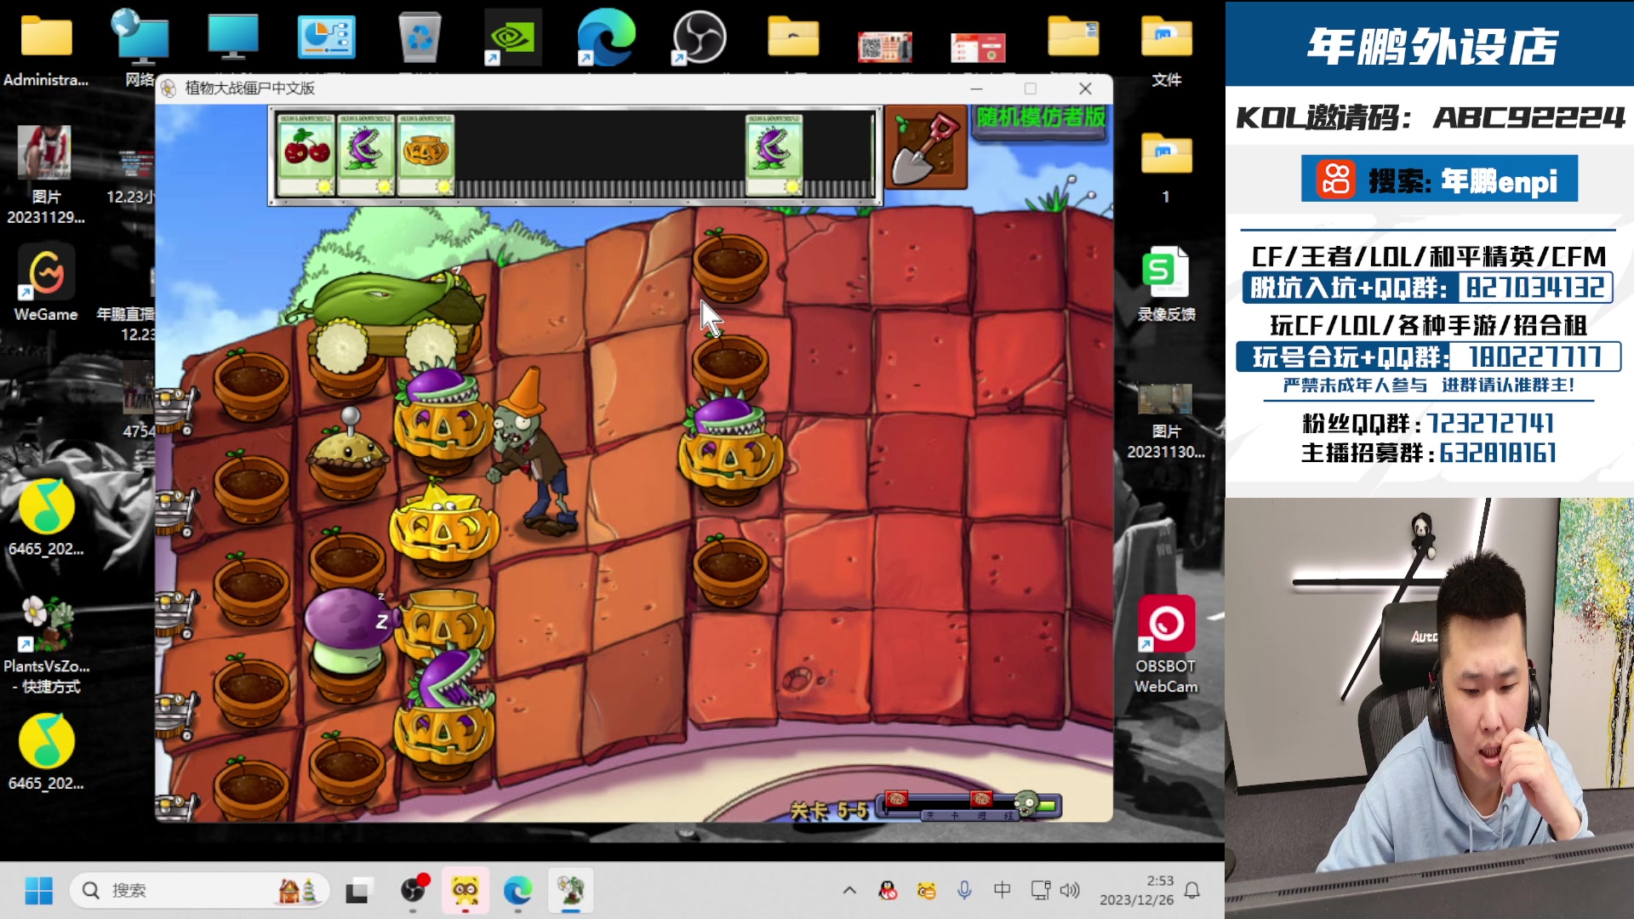Screen dimensions: 1634x919
Task: Click the QQ group number 827034132
Action: (x=1536, y=288)
